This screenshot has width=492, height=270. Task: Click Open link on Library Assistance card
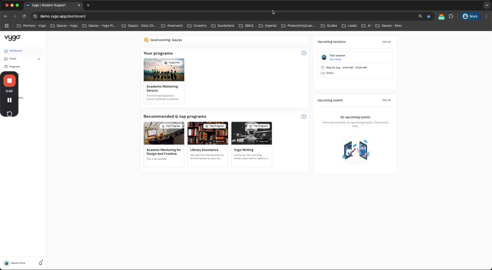[x=218, y=141]
